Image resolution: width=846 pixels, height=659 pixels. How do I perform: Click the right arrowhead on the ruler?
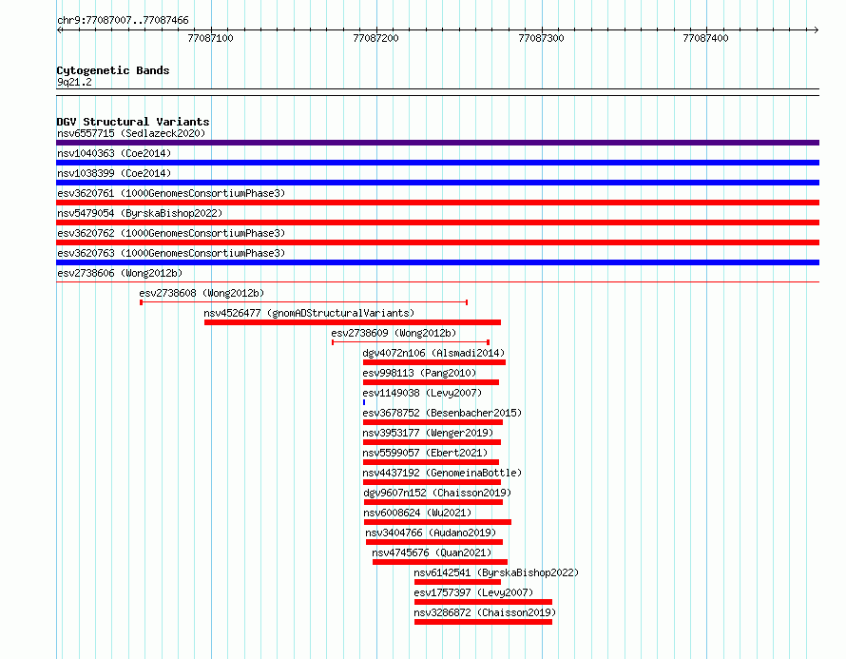pyautogui.click(x=817, y=30)
